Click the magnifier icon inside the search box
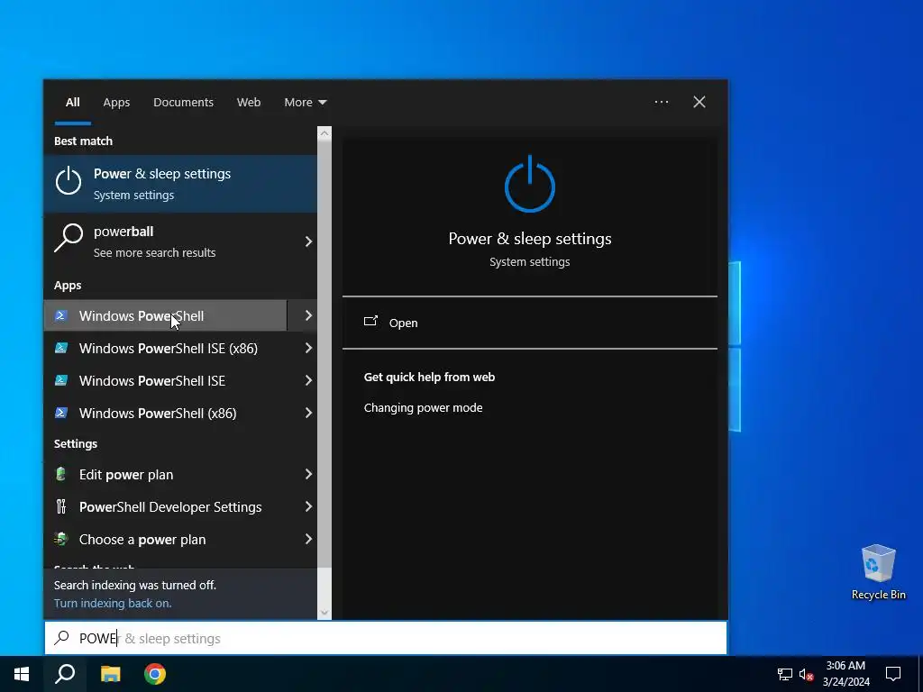The image size is (923, 692). pos(62,638)
